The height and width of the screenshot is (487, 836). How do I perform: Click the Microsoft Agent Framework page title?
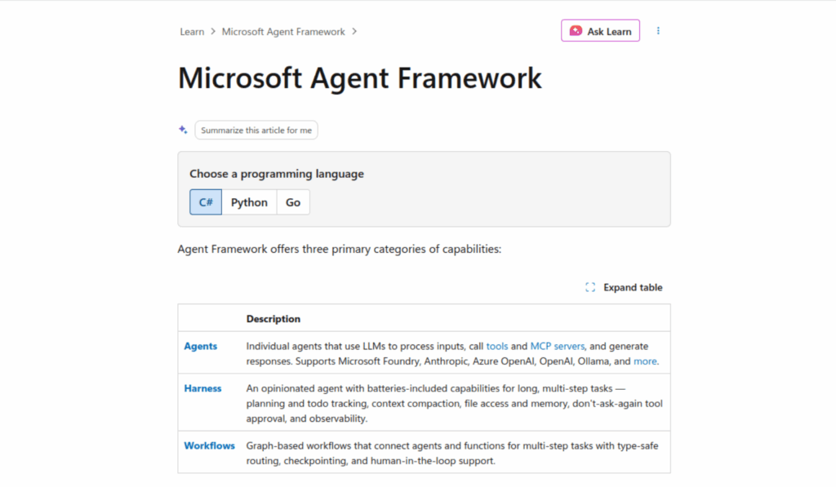pos(360,77)
